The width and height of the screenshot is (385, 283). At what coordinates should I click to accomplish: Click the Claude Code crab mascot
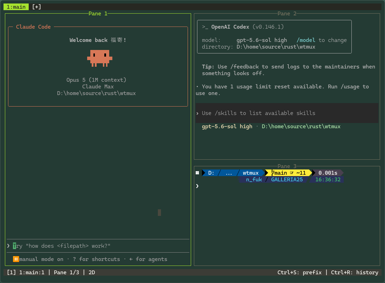tap(100, 58)
